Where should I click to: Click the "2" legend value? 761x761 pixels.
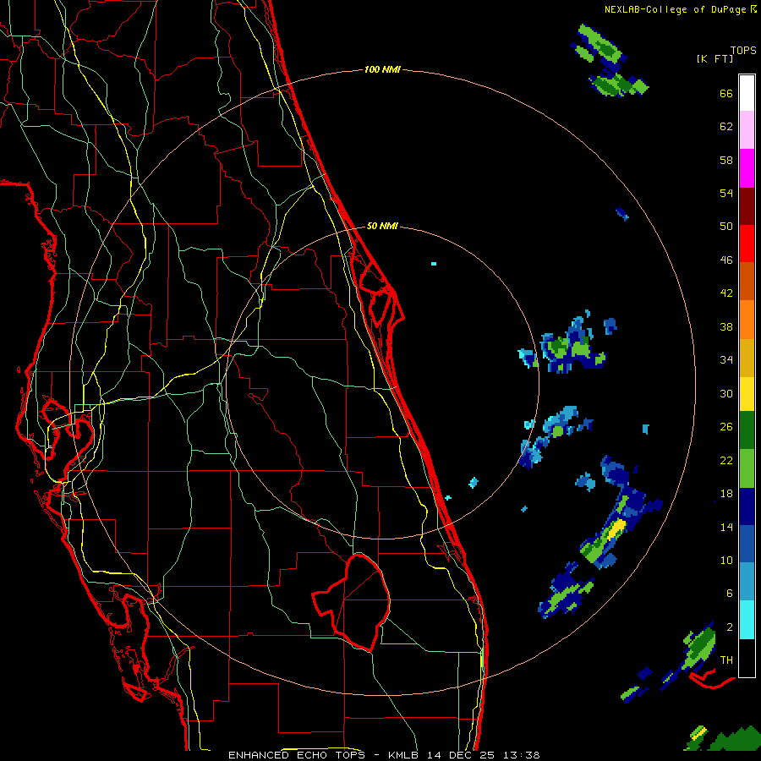730,627
